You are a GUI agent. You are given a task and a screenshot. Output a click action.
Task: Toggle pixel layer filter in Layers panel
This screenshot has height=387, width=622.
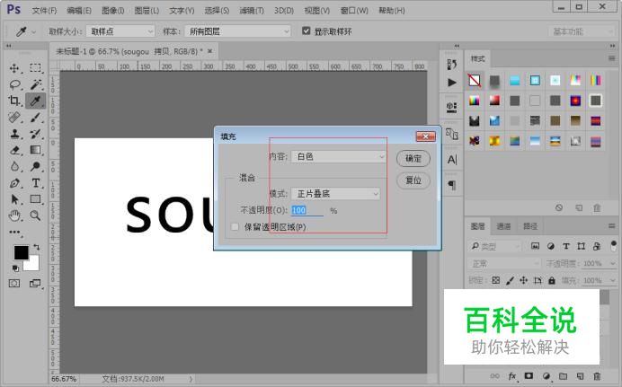tap(535, 246)
